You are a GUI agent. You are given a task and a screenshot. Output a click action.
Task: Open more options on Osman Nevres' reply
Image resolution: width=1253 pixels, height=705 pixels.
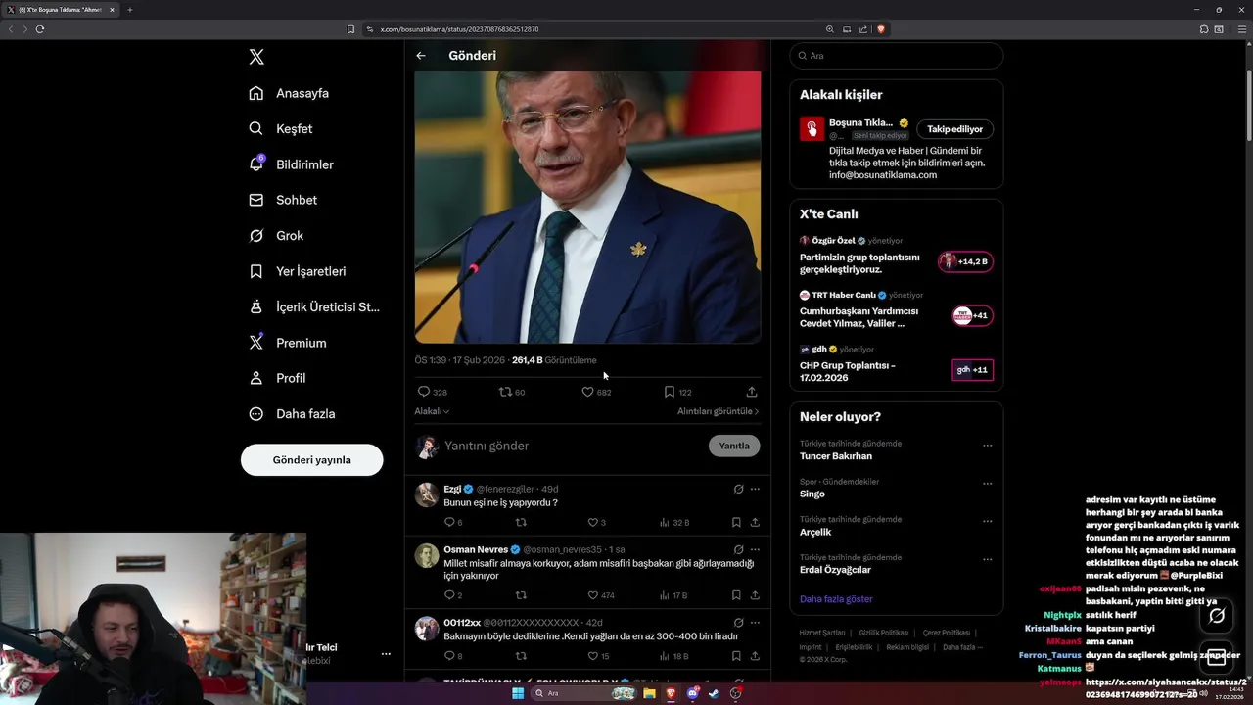[755, 549]
